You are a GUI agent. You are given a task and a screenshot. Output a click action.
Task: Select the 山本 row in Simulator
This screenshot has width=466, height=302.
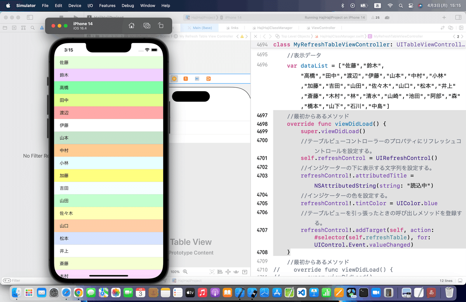click(x=108, y=138)
